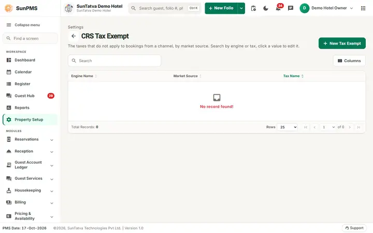Open Guest Hub from the sidebar
The image size is (373, 233).
point(30,96)
